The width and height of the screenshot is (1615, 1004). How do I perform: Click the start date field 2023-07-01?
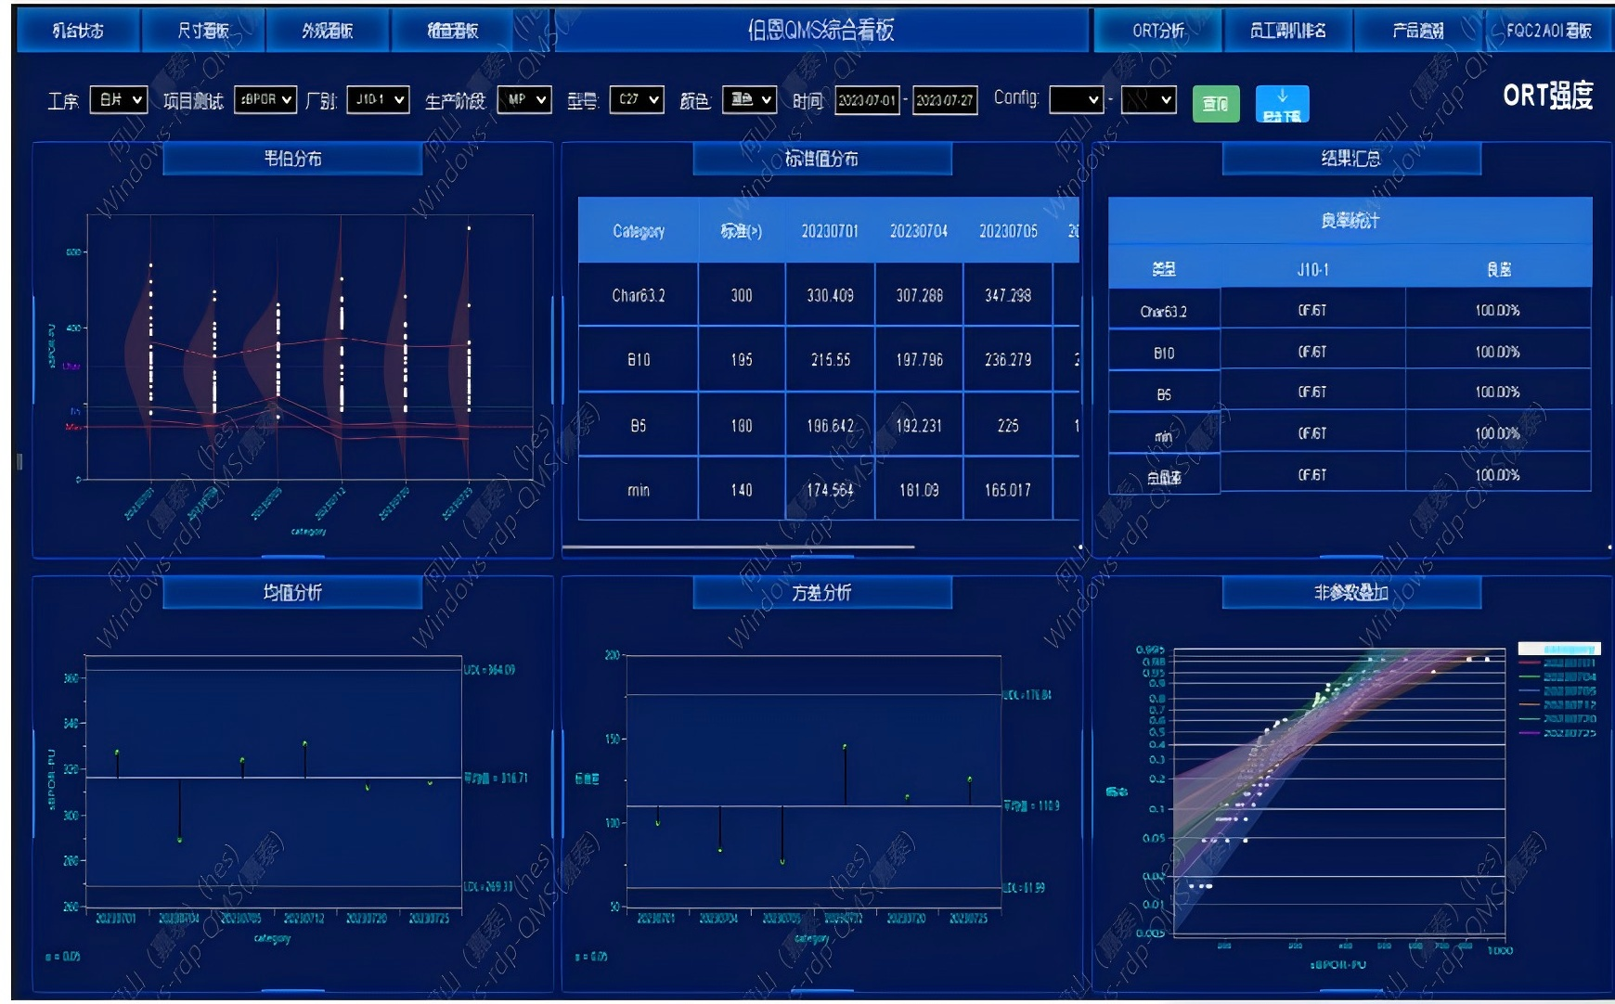867,100
